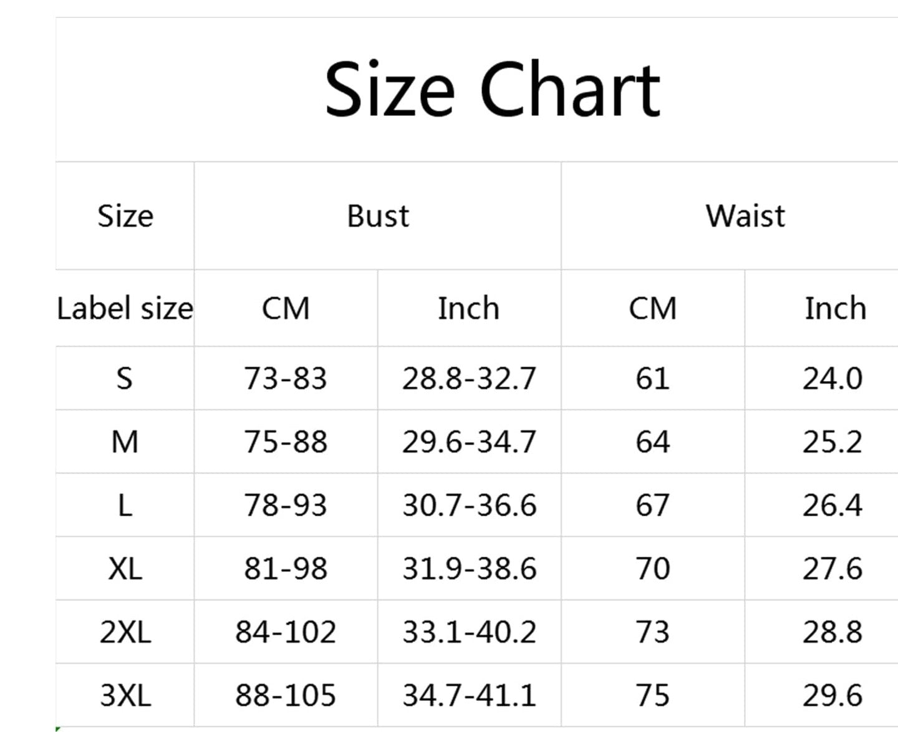Click the Size Chart title cell
The width and height of the screenshot is (898, 732).
tap(491, 89)
